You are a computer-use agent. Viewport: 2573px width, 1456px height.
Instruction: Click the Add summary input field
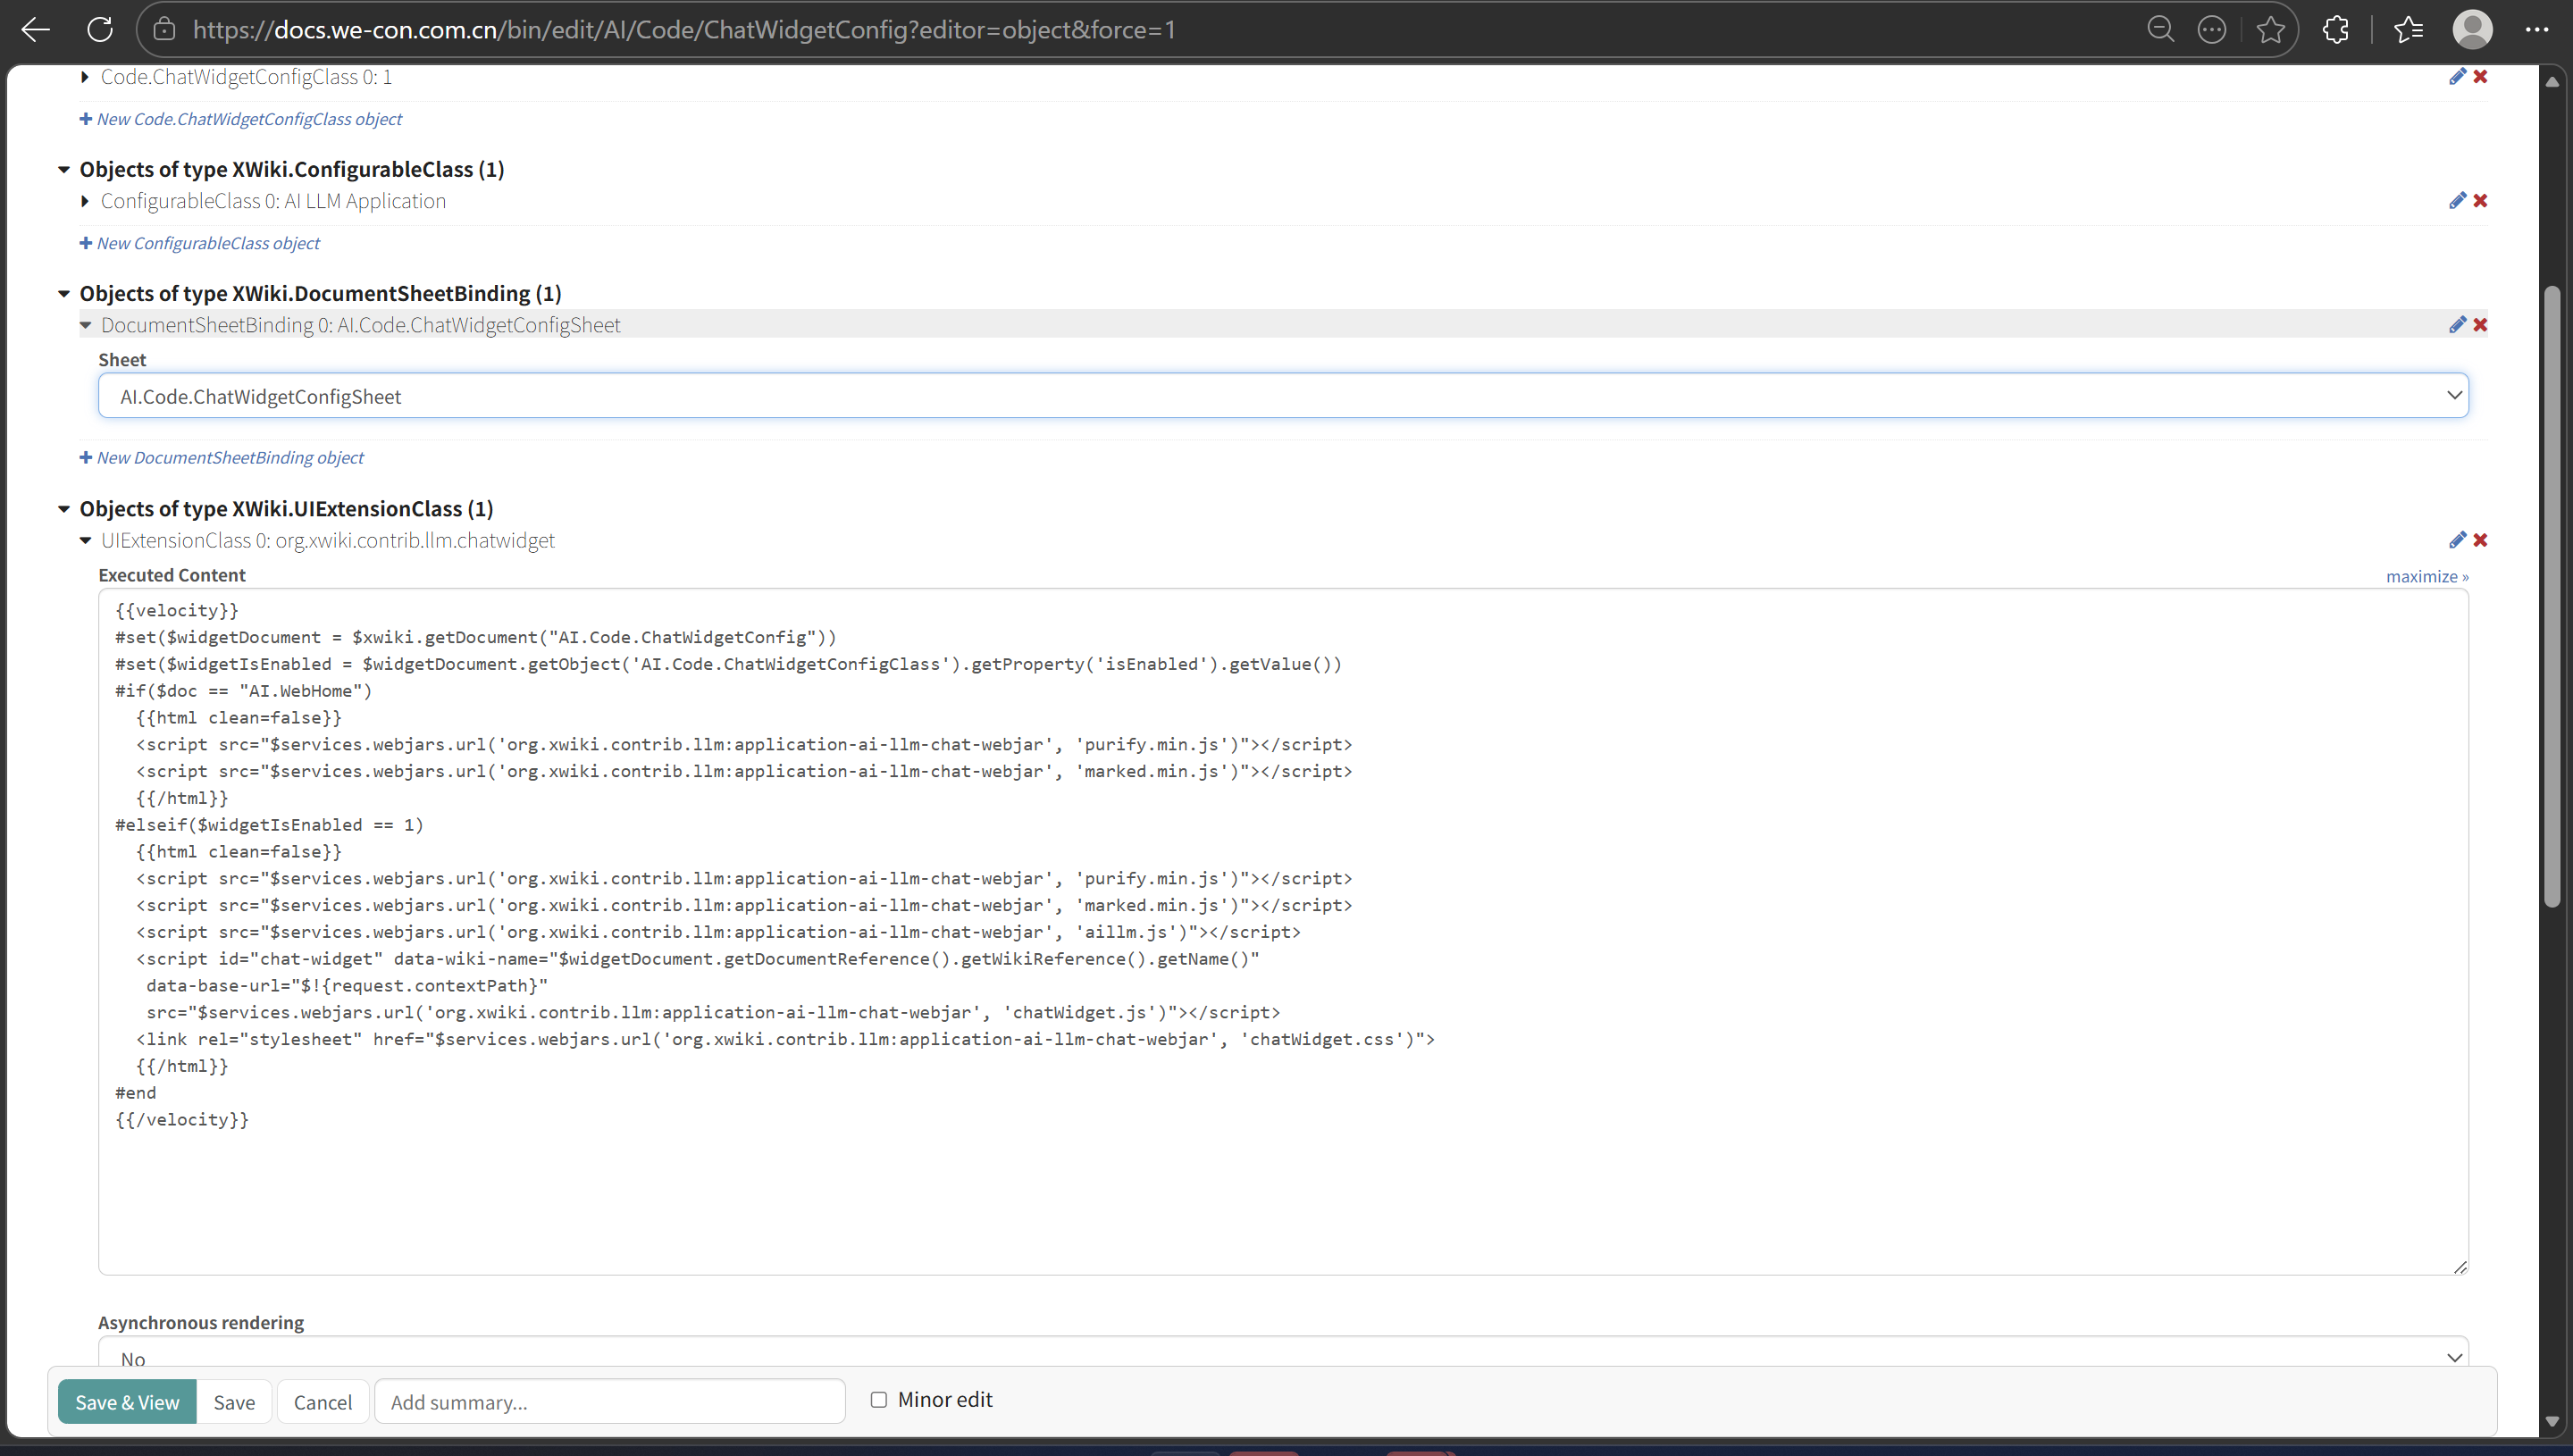609,1402
